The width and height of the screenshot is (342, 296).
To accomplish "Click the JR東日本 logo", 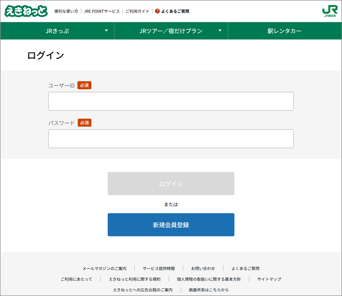I will coord(330,11).
